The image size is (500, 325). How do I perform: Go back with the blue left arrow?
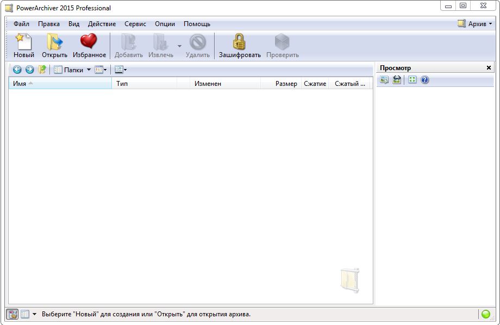coord(17,70)
